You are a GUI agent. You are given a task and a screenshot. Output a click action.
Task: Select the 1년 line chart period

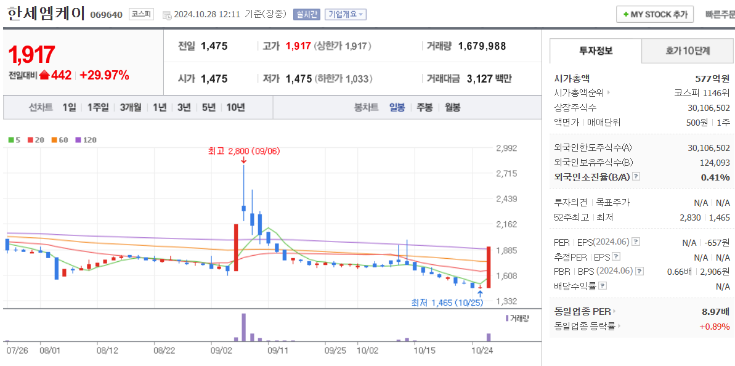pos(160,107)
